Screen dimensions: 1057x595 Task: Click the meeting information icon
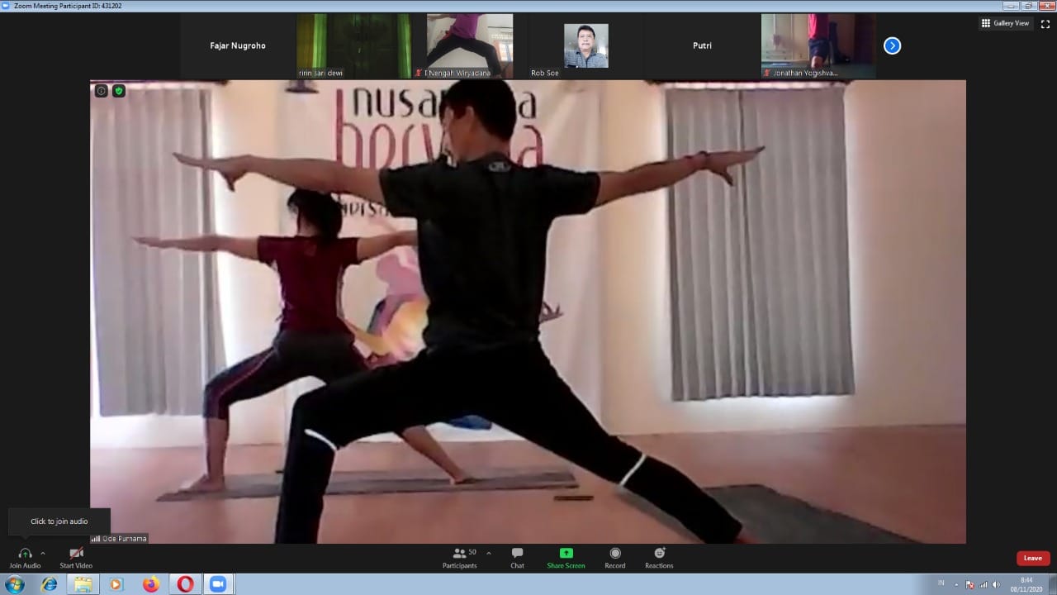point(102,91)
